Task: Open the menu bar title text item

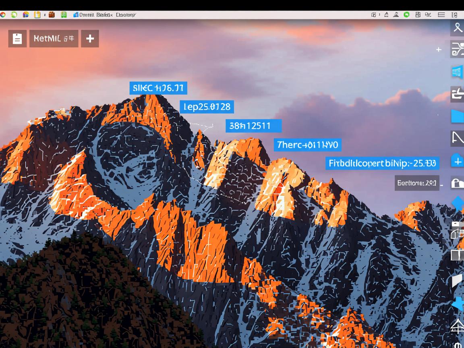Action: (108, 15)
